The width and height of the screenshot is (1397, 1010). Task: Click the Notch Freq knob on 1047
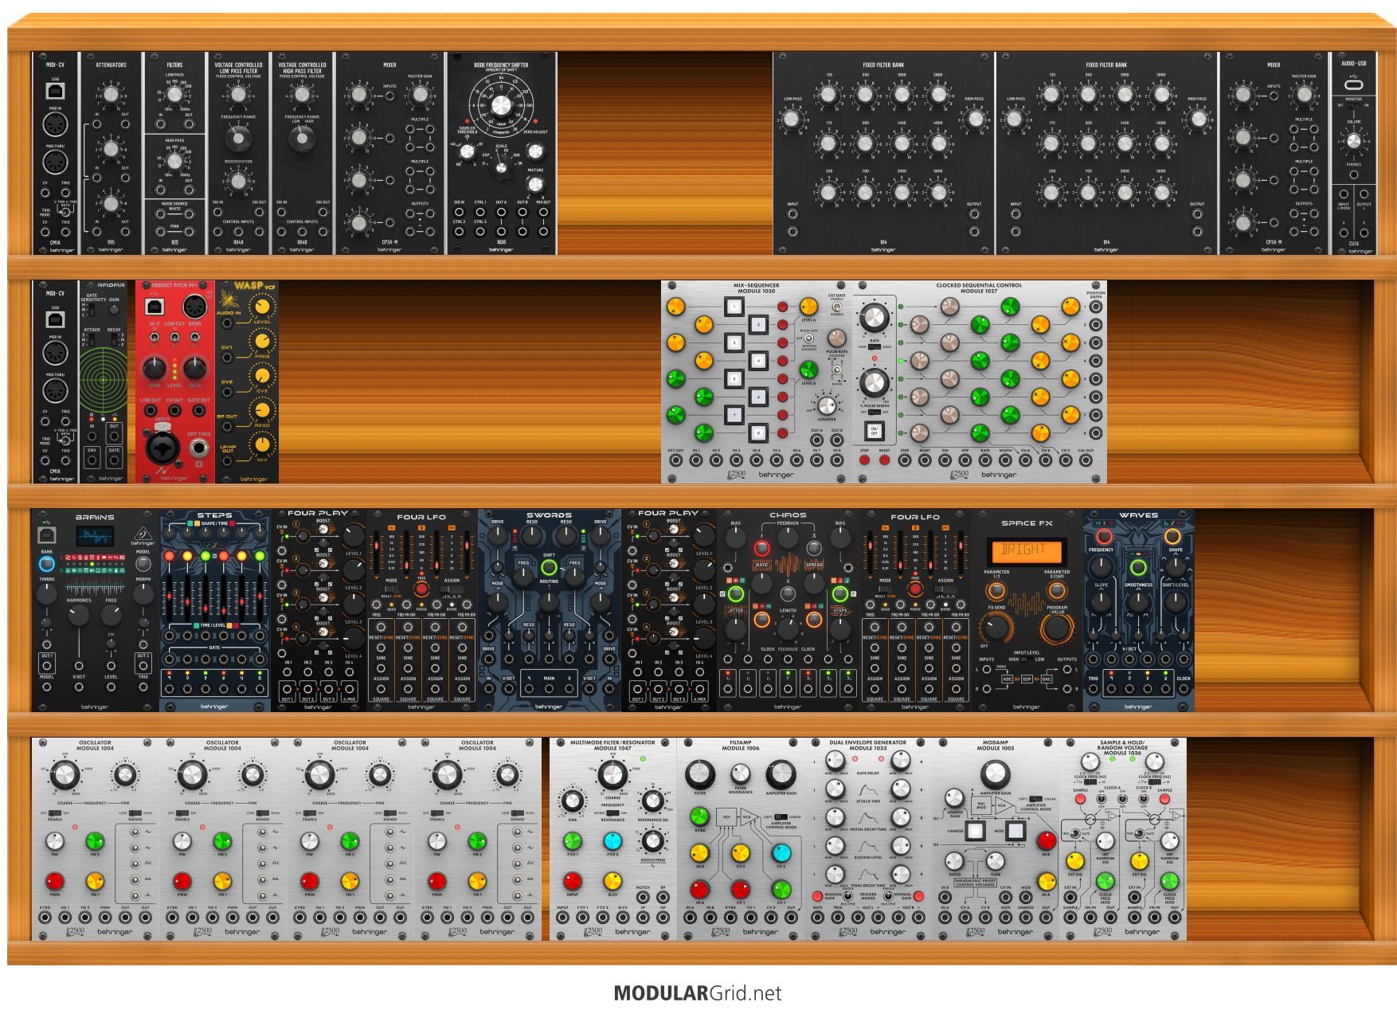pos(652,840)
